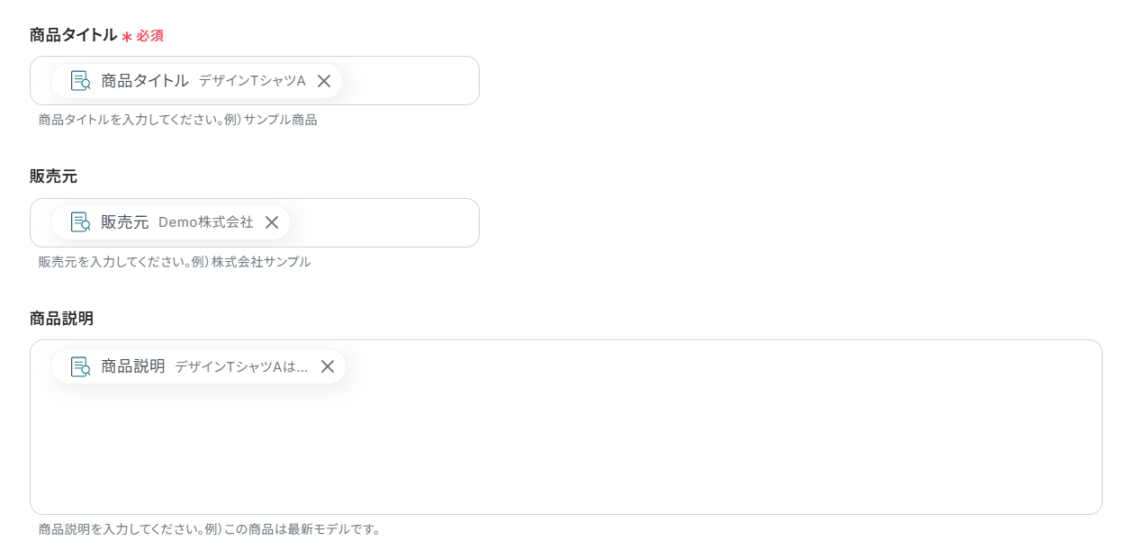Click the 商品タイトル field heading label
The image size is (1136, 559).
tap(73, 35)
